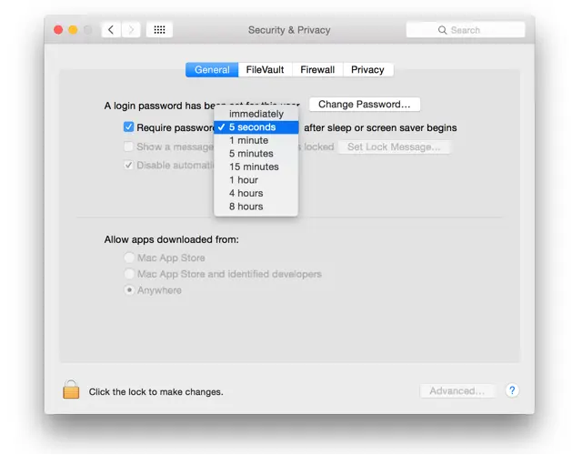Click the 'Click the lock to make changes.' text
Viewport: 582px width, 455px height.
(x=156, y=392)
